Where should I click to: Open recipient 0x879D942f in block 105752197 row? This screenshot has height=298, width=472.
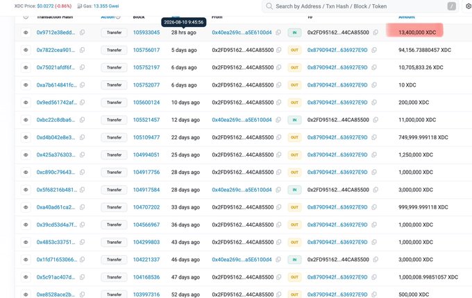337,68
